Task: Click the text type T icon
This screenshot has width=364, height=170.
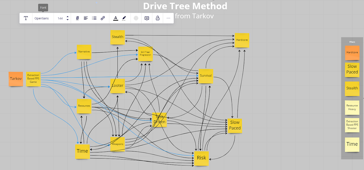Action: [x=26, y=18]
